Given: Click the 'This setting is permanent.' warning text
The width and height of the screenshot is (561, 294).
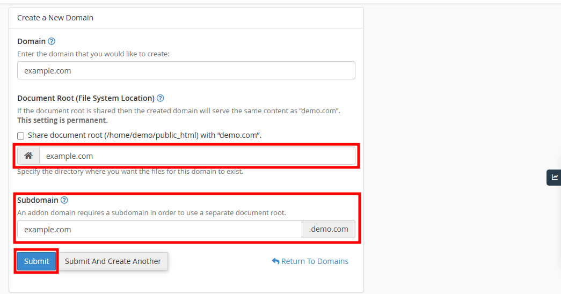Looking at the screenshot, I should [62, 120].
